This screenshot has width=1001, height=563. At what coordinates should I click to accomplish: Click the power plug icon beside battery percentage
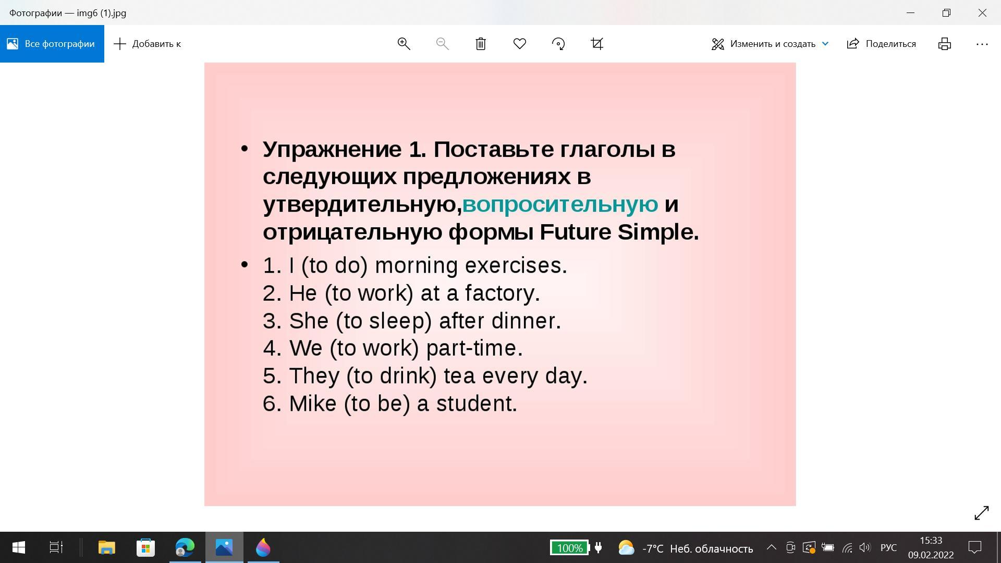599,547
